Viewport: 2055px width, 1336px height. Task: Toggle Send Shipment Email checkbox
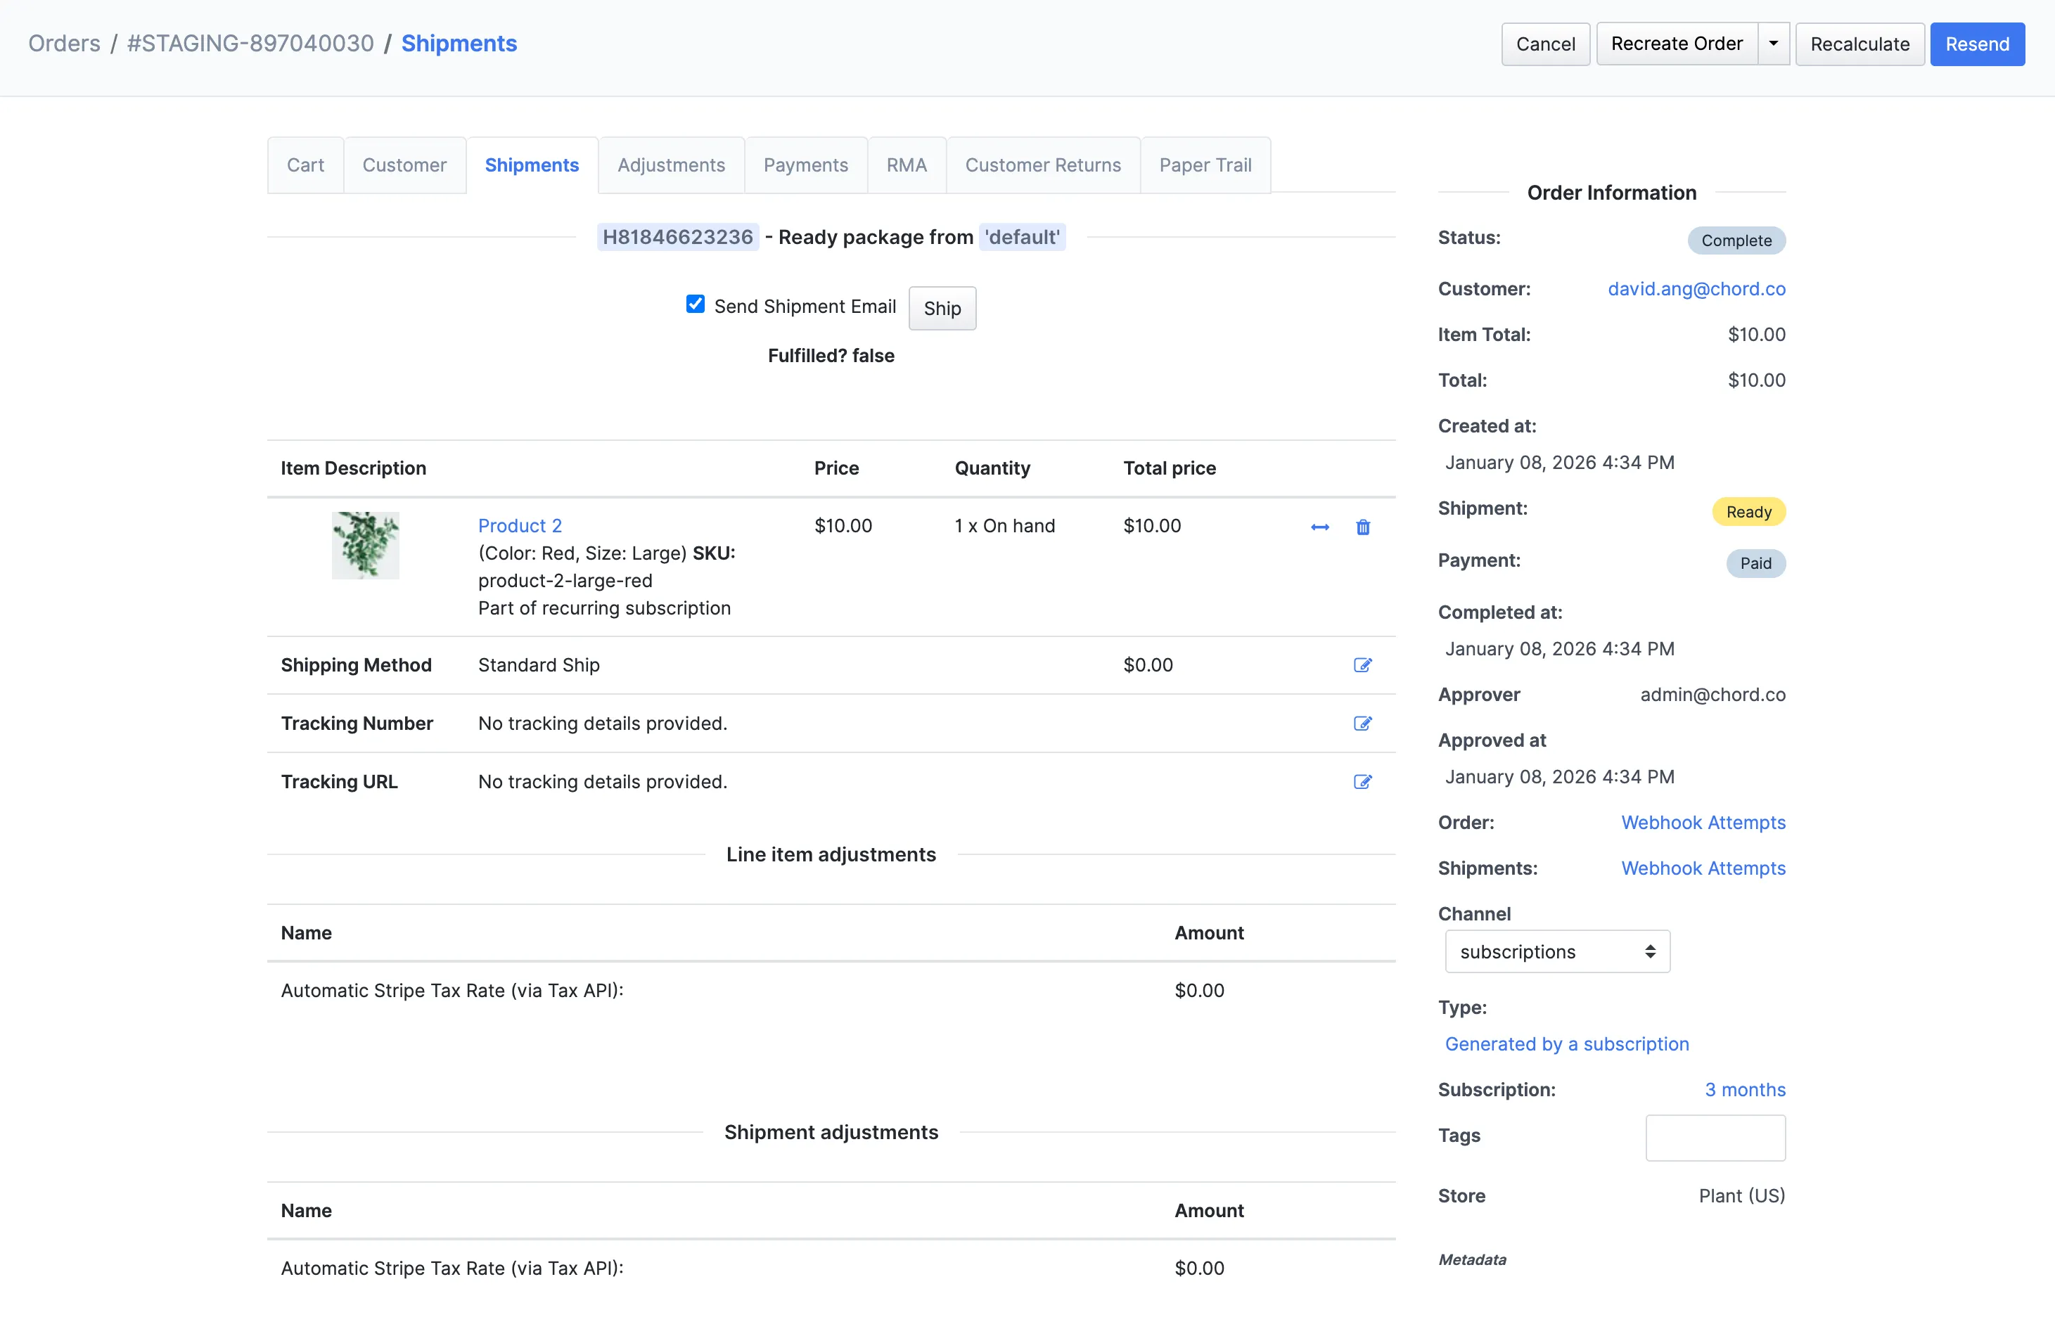[x=695, y=304]
